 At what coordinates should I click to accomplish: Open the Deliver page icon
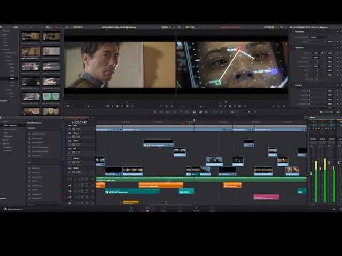[213, 209]
